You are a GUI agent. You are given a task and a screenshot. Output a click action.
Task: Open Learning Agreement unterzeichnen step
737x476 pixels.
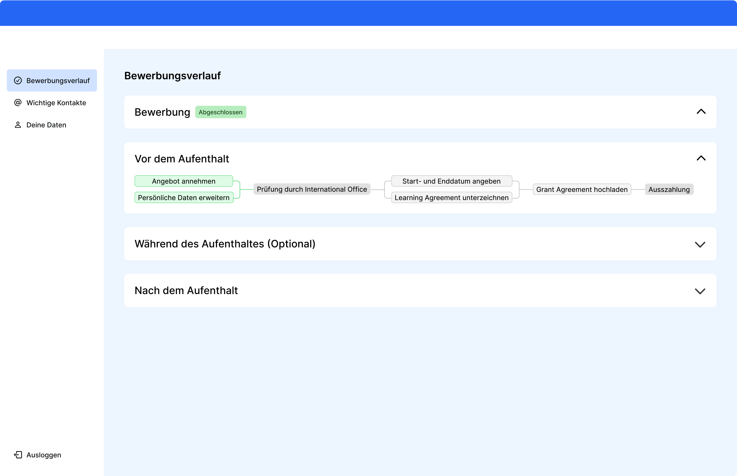click(x=451, y=198)
